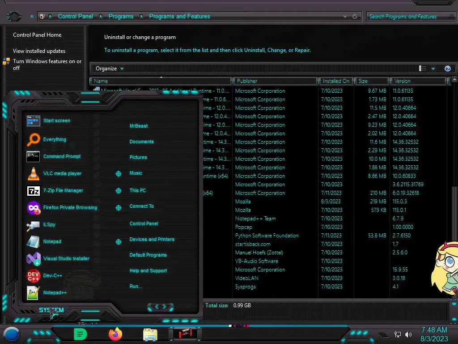Image resolution: width=458 pixels, height=344 pixels.
Task: Open Control Panel from start menu
Action: (x=144, y=224)
